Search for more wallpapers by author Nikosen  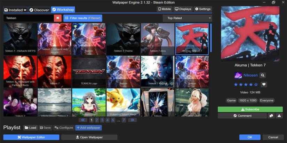263,75
